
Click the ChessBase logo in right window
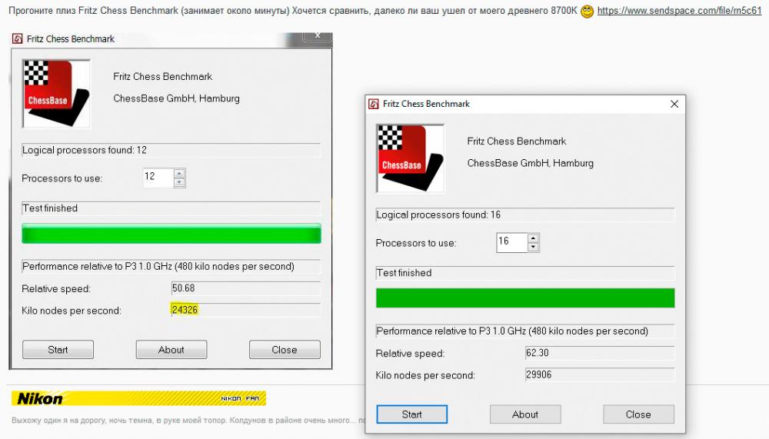click(410, 158)
